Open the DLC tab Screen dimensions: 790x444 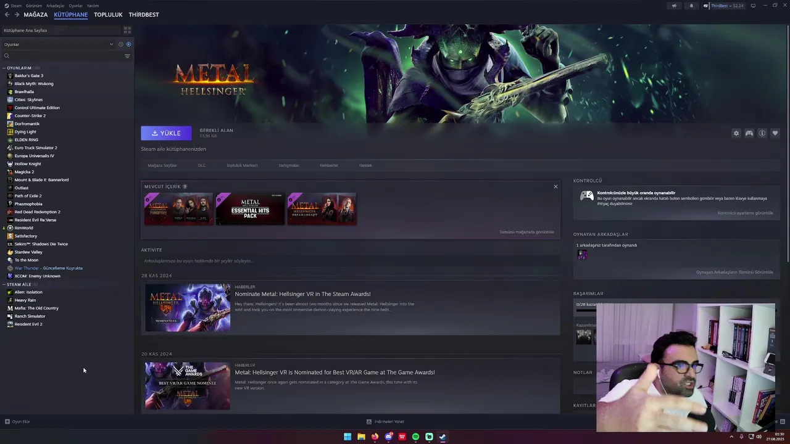(202, 165)
